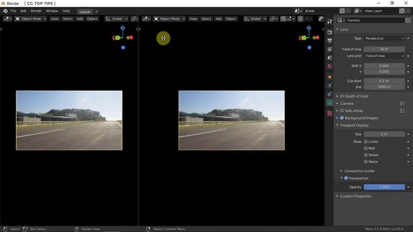The width and height of the screenshot is (413, 232).
Task: Open the Help menu
Action: coord(66,11)
